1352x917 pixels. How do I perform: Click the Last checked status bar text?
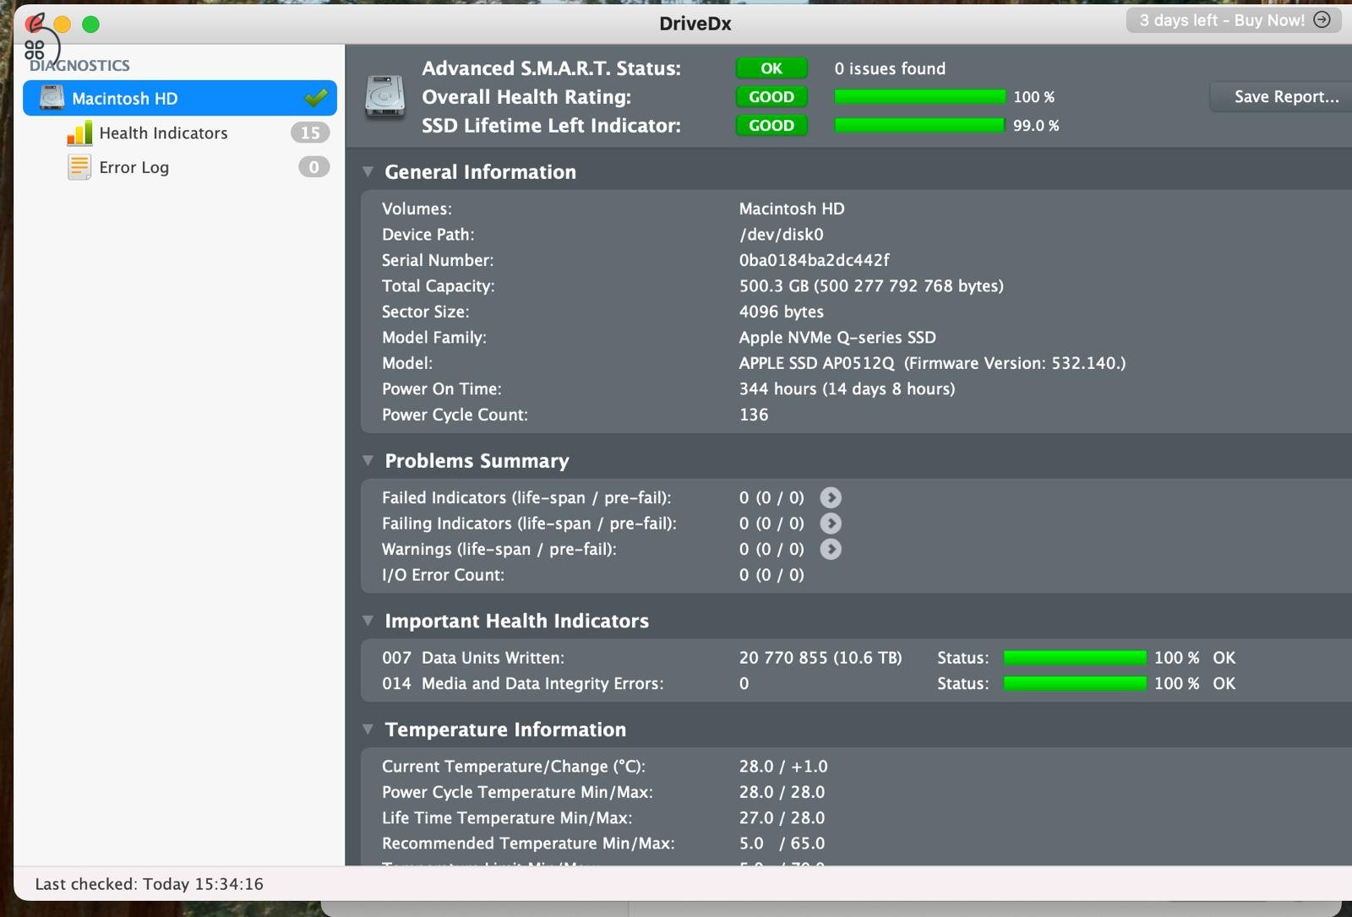click(x=148, y=883)
